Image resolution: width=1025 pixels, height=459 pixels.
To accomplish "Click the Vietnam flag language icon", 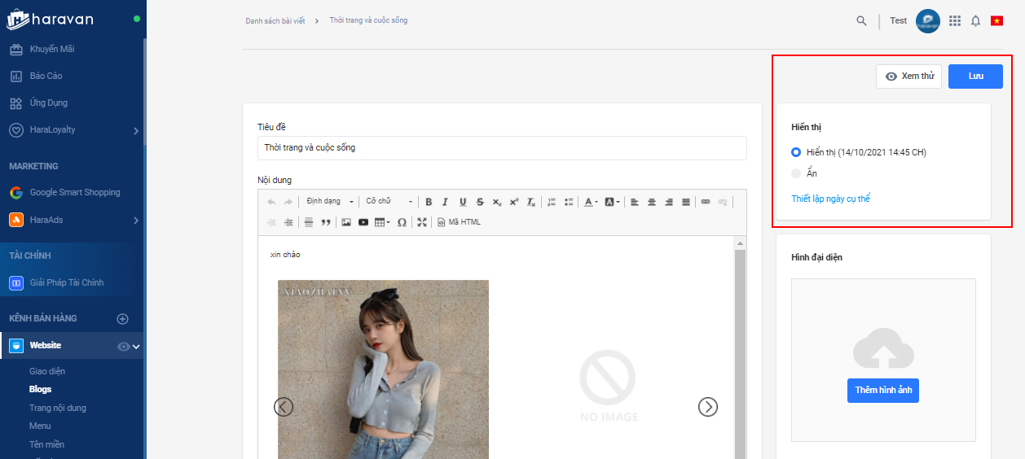I will 996,21.
